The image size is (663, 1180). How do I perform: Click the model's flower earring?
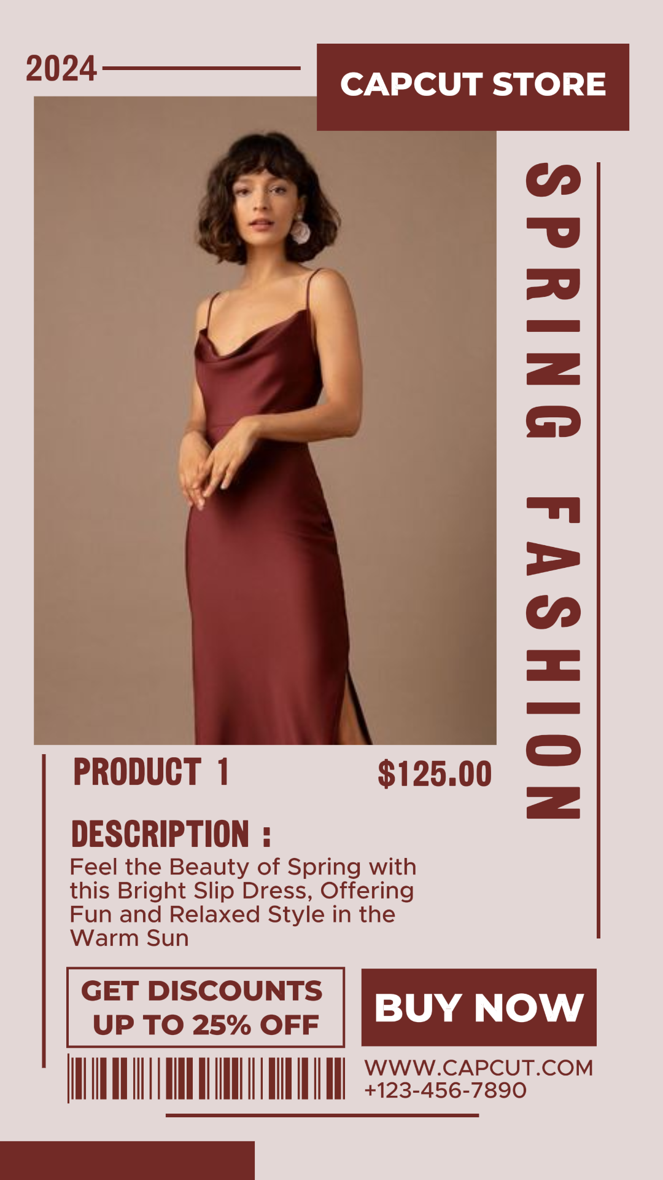pyautogui.click(x=300, y=230)
